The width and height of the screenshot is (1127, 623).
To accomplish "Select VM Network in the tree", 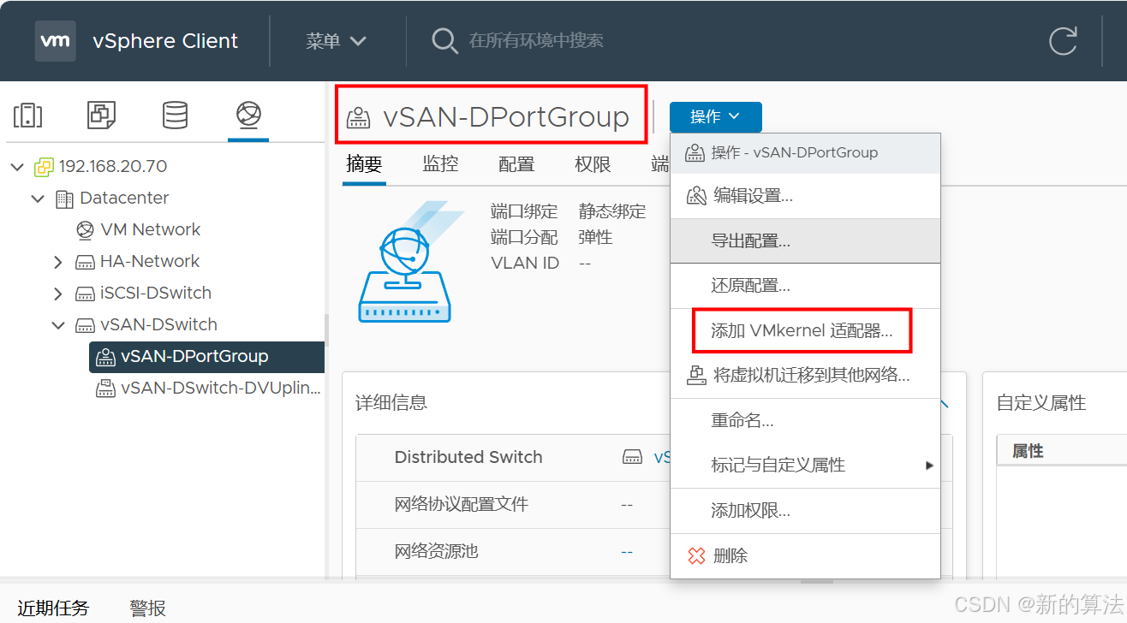I will [x=150, y=229].
